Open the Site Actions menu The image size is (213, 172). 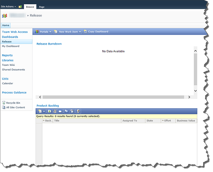8,7
